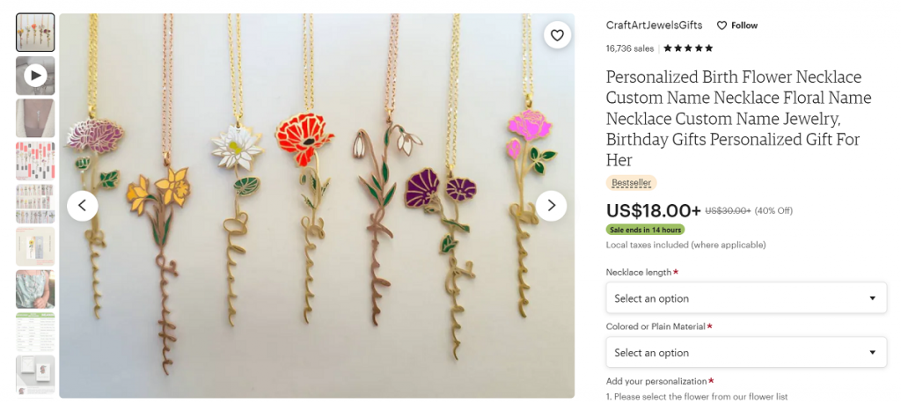The image size is (901, 403).
Task: Select the sixth thumbnail with yellow flower
Action: (x=35, y=246)
